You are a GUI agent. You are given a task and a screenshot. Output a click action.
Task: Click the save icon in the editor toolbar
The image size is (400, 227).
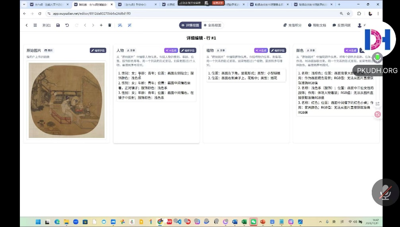pyautogui.click(x=58, y=25)
